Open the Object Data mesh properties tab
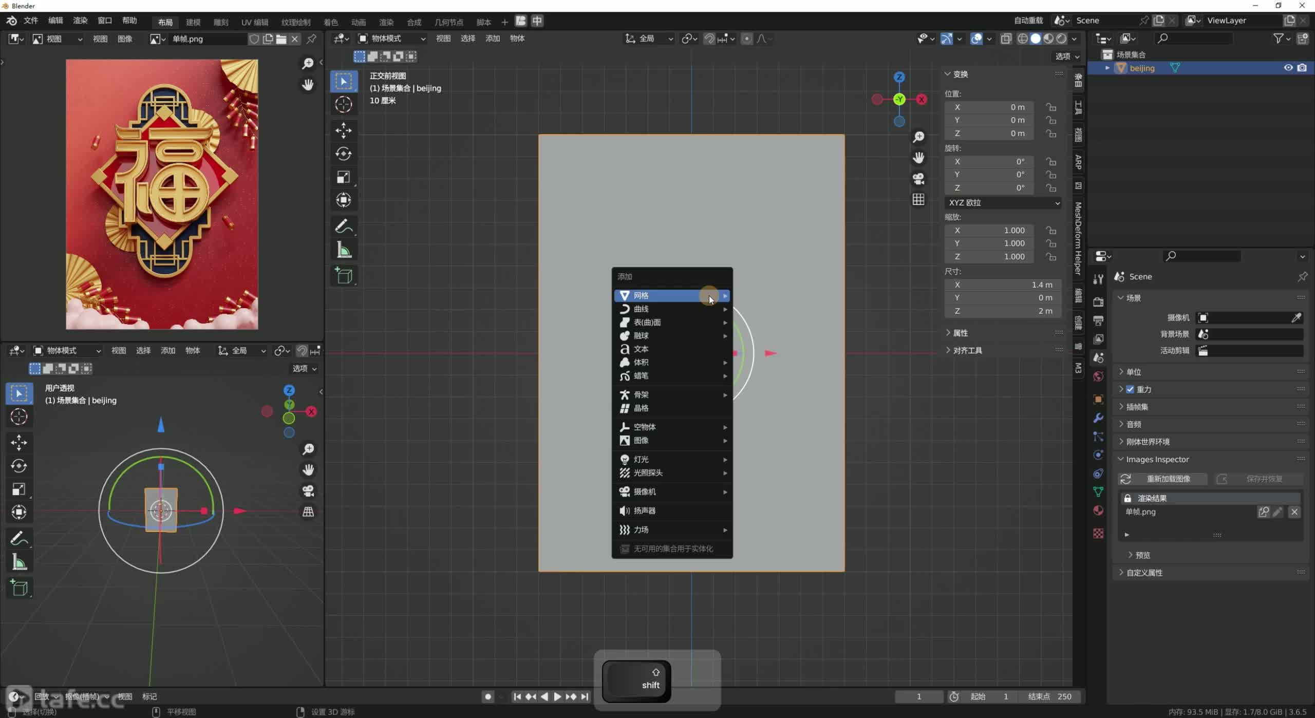This screenshot has height=718, width=1315. [x=1098, y=492]
